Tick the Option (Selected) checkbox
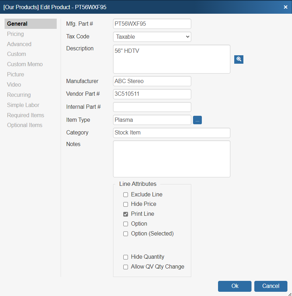Screen dimensions: 292x296 tap(126, 234)
